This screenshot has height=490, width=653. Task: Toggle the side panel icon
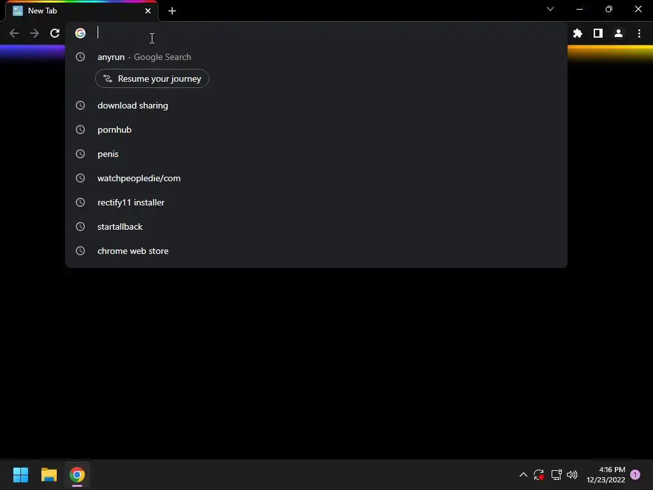pyautogui.click(x=598, y=33)
